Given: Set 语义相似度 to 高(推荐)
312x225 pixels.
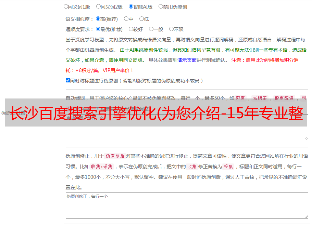Looking at the screenshot, I should pos(98,19).
